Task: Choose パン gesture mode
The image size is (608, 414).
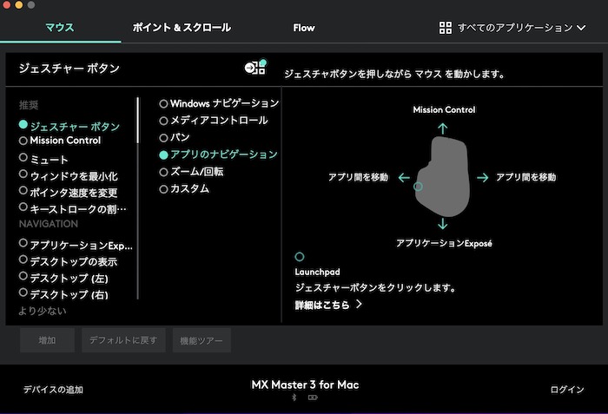Action: [163, 138]
